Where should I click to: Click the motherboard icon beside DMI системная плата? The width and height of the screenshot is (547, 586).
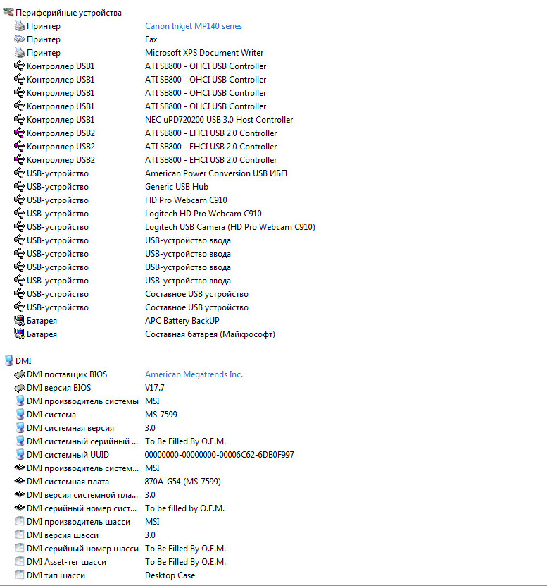[x=20, y=481]
